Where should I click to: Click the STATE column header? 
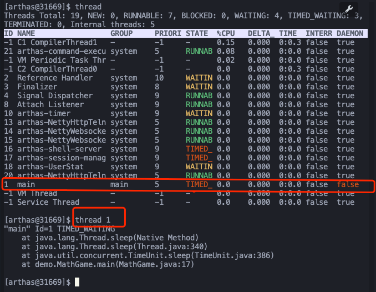pyautogui.click(x=197, y=33)
